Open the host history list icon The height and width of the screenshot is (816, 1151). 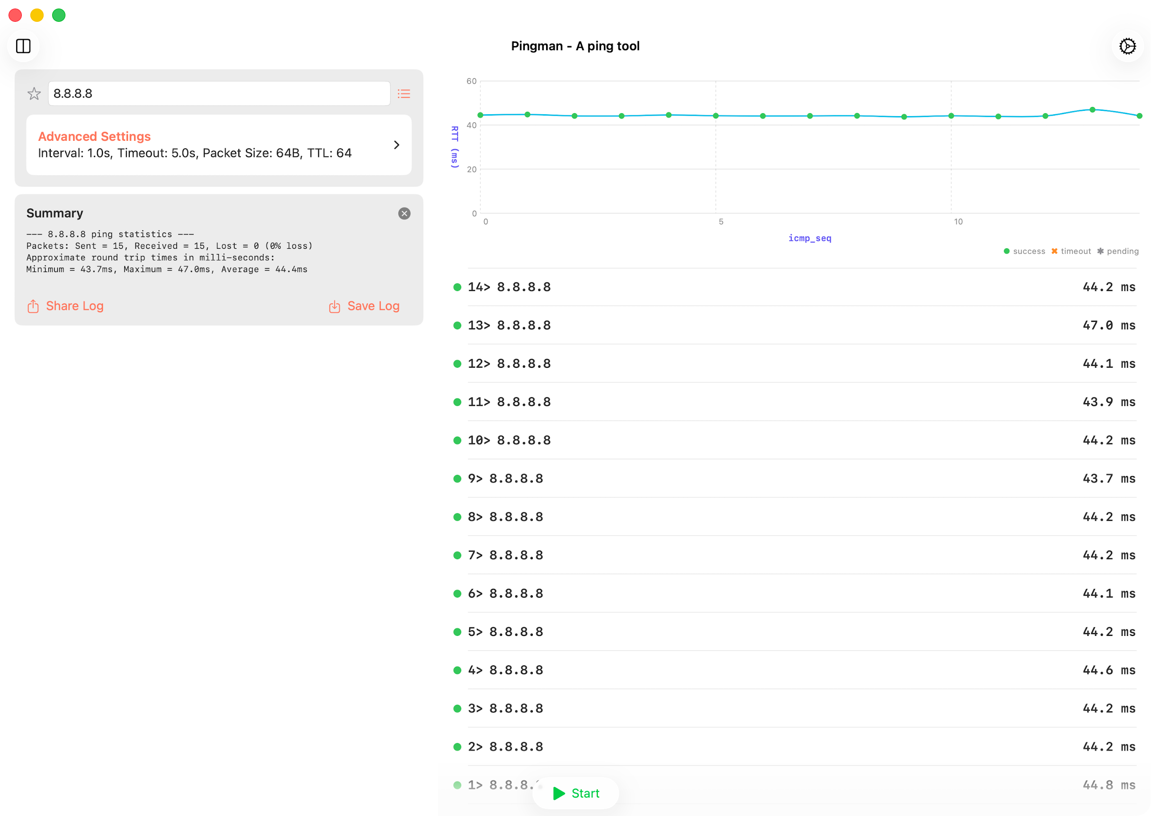point(403,93)
